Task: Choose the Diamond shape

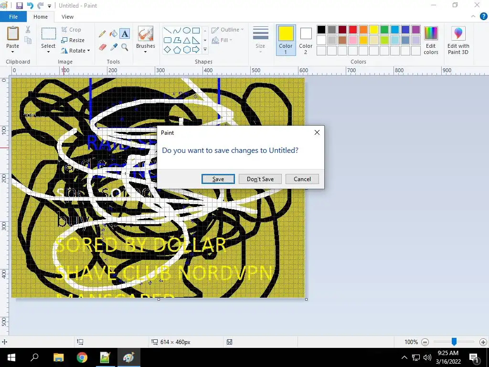Action: [x=168, y=50]
